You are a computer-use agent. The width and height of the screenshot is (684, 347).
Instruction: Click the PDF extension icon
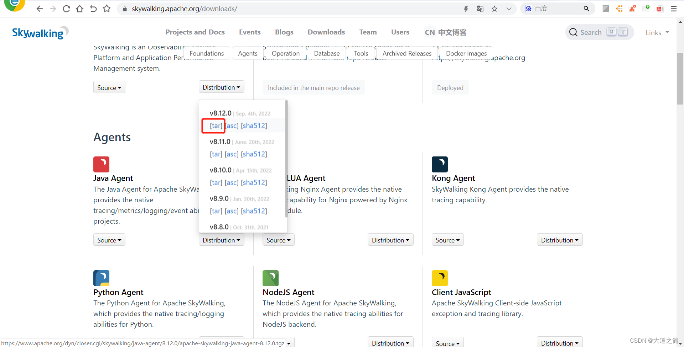click(660, 9)
